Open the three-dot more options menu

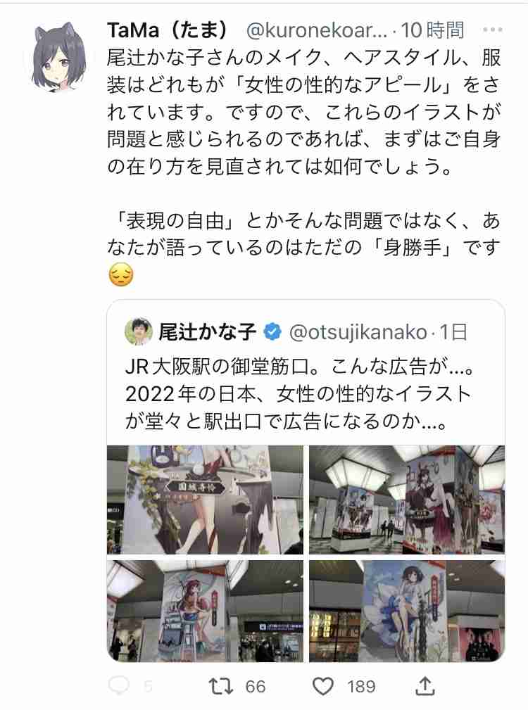[x=493, y=30]
